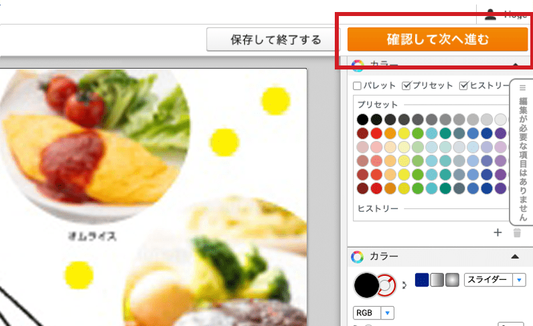Select the linear gradient mode icon

click(x=437, y=280)
